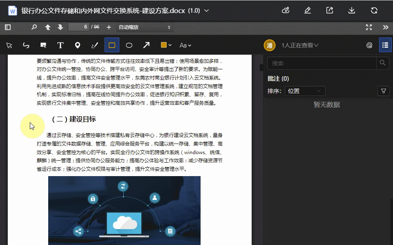Open the comment filter icon
This screenshot has height=245, width=393.
383,91
